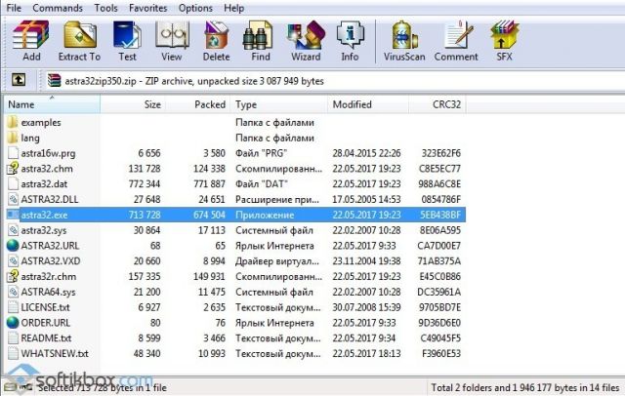Sort list by Size column header

(x=133, y=104)
